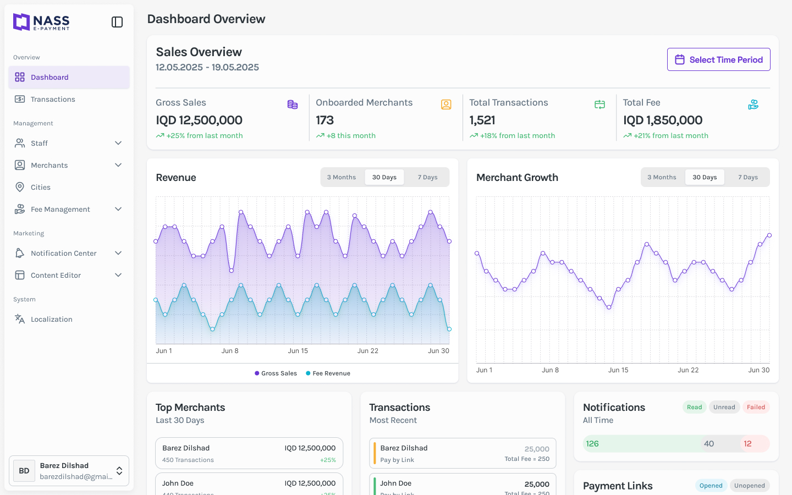
Task: Select Revenue 7 Days tab
Action: pyautogui.click(x=427, y=177)
